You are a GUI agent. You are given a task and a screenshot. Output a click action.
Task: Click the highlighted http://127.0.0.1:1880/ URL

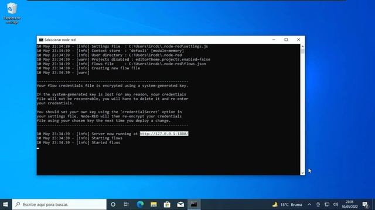[164, 134]
